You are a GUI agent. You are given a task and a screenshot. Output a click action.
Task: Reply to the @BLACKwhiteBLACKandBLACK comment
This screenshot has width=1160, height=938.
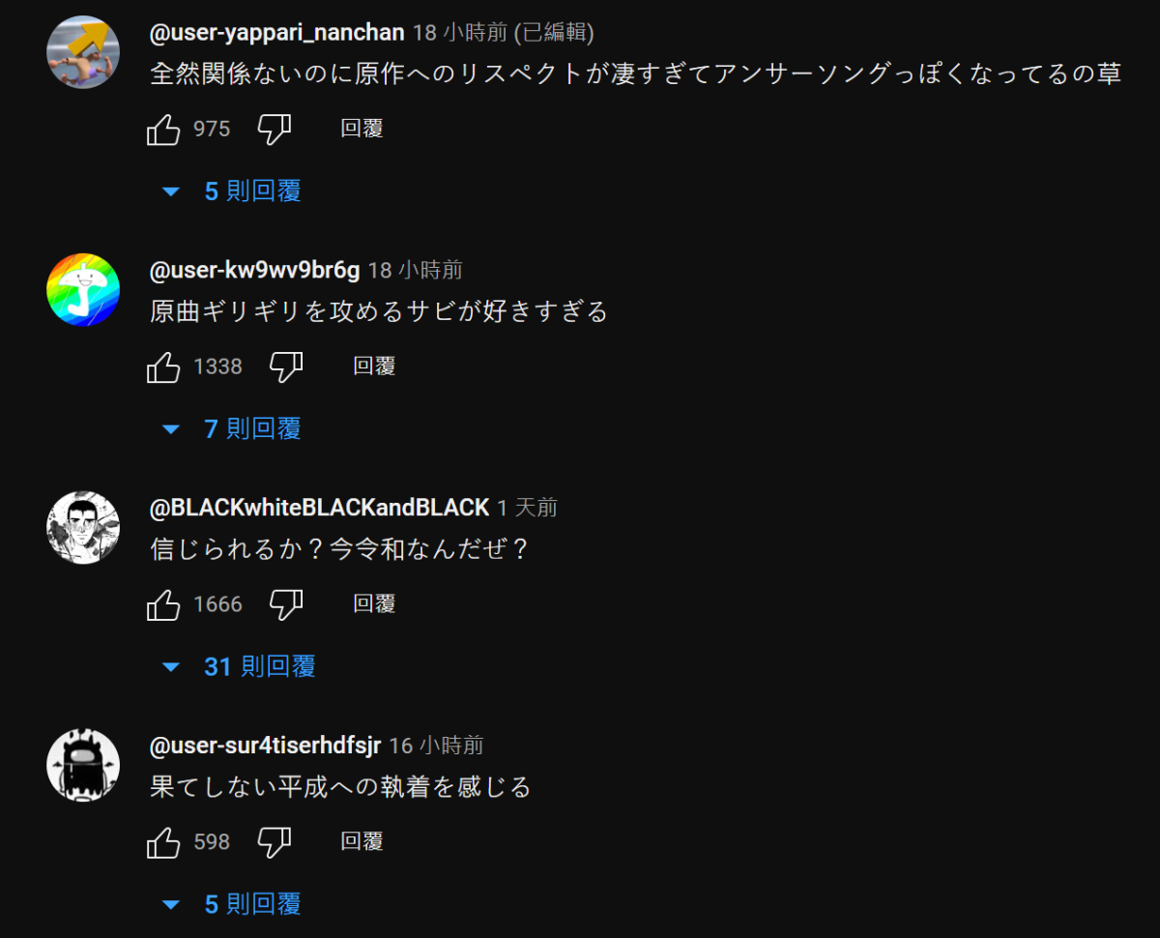[x=374, y=604]
